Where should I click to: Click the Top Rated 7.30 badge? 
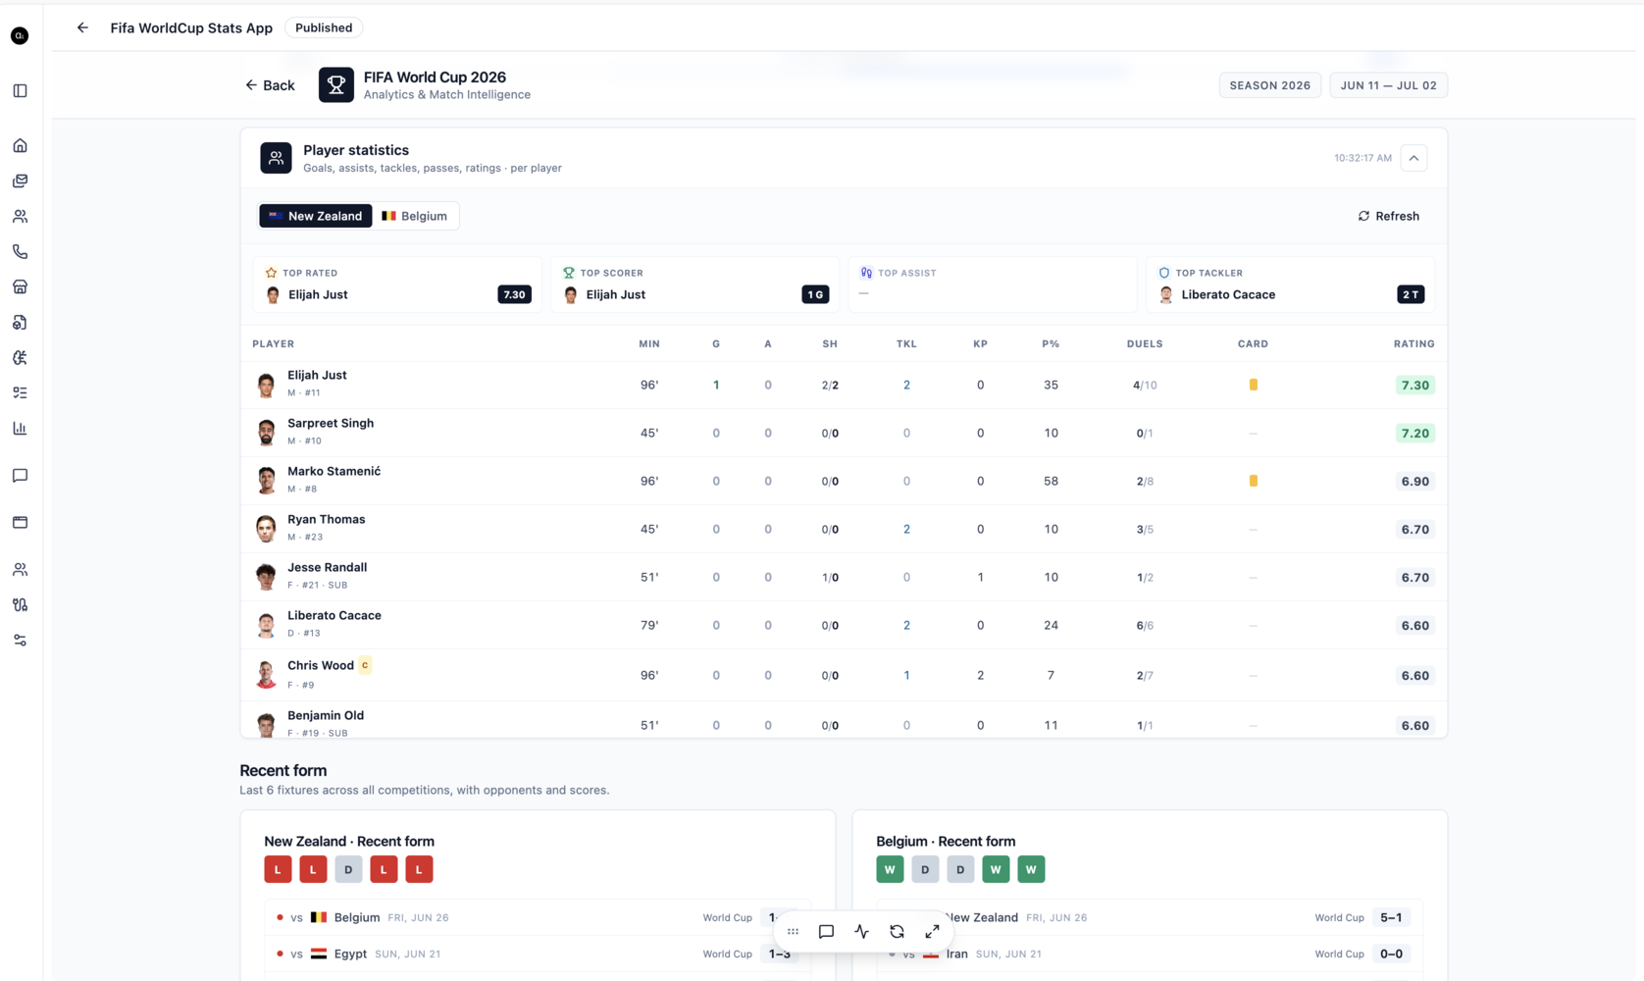(x=514, y=294)
